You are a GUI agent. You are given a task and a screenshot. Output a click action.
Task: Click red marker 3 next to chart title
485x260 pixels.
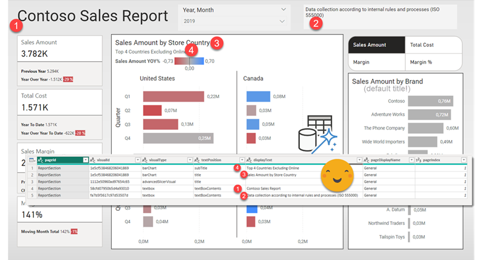tap(217, 42)
